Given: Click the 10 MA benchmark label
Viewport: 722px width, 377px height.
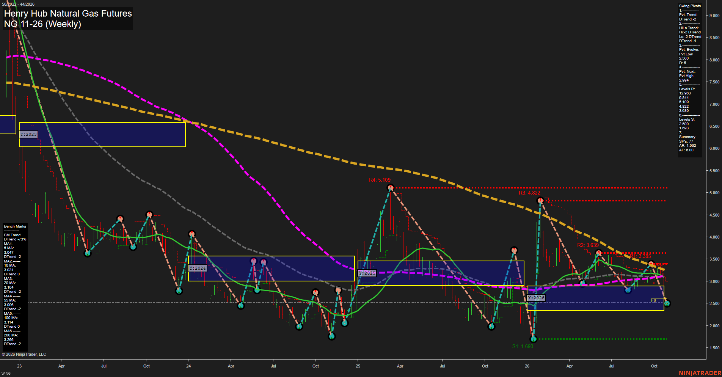Looking at the screenshot, I should coord(10,265).
